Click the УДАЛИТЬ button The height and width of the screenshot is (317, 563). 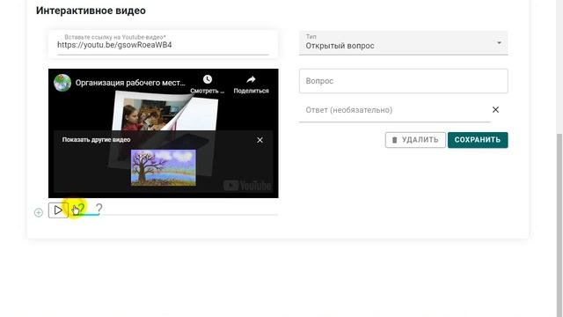click(415, 140)
